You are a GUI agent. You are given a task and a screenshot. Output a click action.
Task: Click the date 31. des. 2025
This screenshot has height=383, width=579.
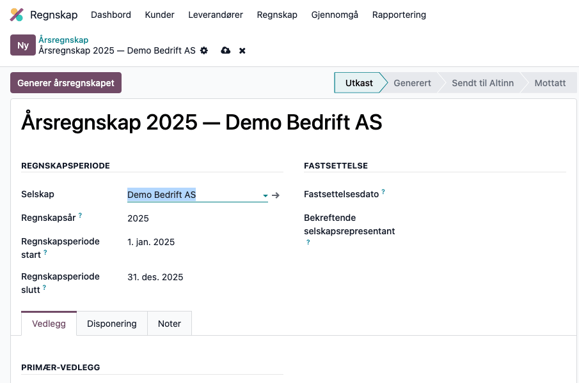[155, 277]
